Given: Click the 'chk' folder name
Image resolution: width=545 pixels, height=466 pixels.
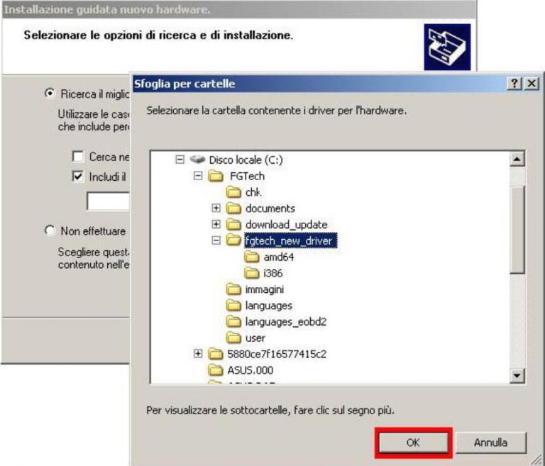Looking at the screenshot, I should pos(254,192).
